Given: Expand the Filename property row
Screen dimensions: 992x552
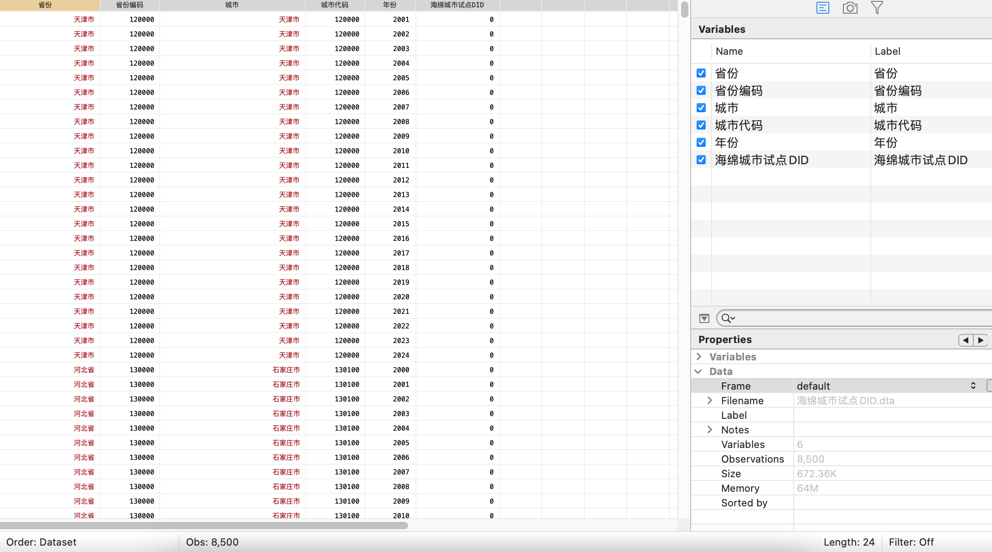Looking at the screenshot, I should point(710,401).
